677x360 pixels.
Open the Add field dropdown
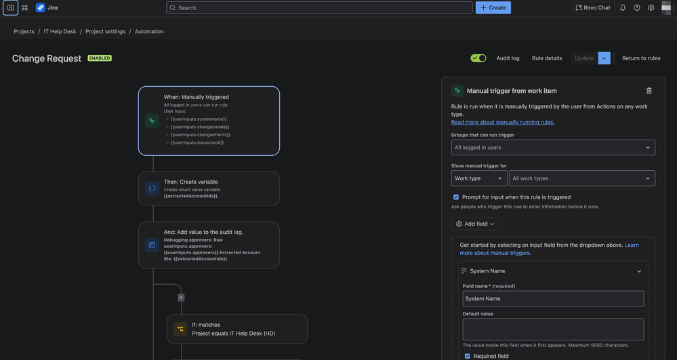click(x=475, y=224)
